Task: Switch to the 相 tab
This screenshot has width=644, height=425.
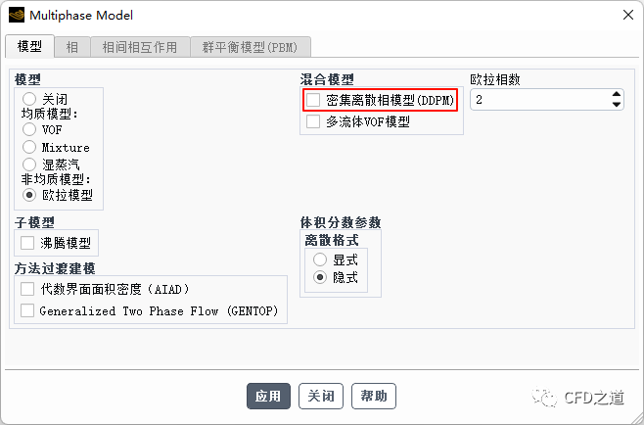Action: [73, 47]
